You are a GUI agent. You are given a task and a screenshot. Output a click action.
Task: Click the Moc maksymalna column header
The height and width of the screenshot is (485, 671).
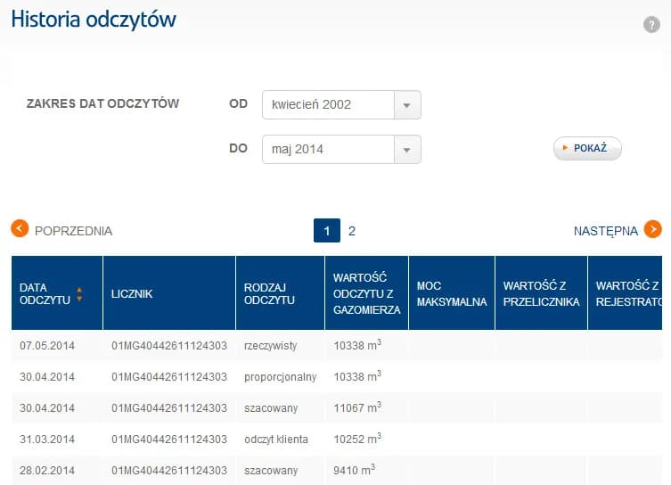pyautogui.click(x=451, y=293)
